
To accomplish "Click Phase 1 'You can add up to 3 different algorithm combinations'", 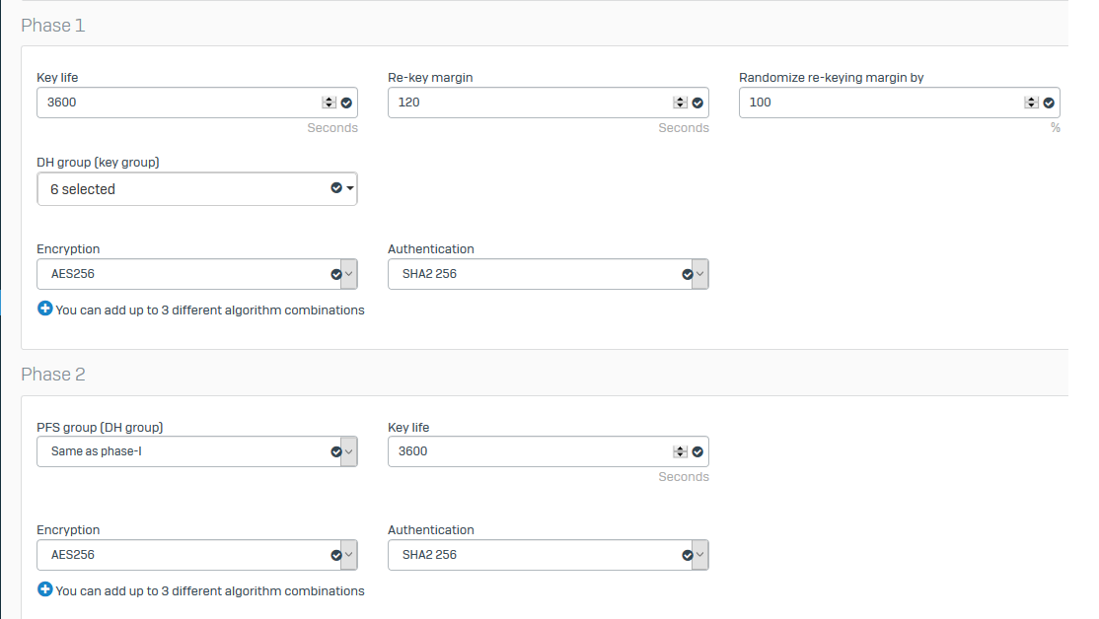I will [210, 310].
